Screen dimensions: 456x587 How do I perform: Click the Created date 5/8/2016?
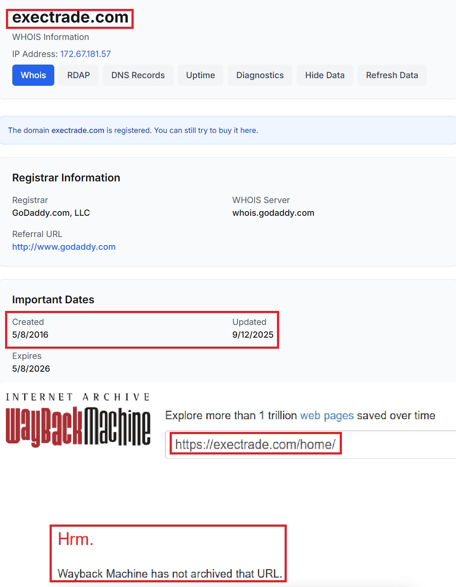(x=30, y=335)
